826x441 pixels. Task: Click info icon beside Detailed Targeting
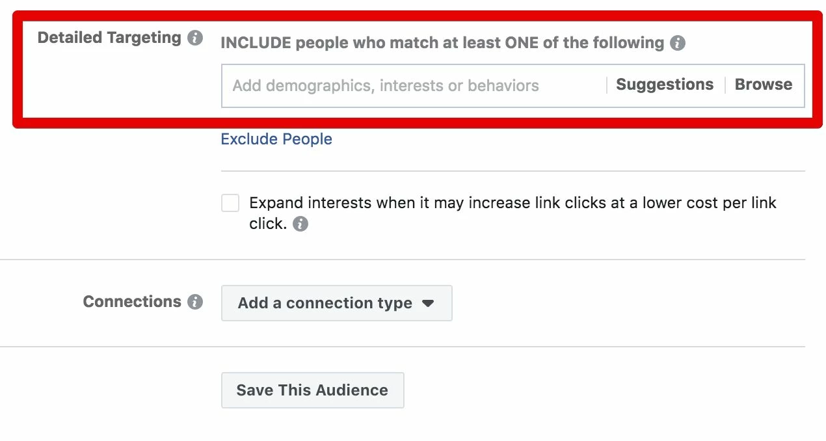click(195, 38)
